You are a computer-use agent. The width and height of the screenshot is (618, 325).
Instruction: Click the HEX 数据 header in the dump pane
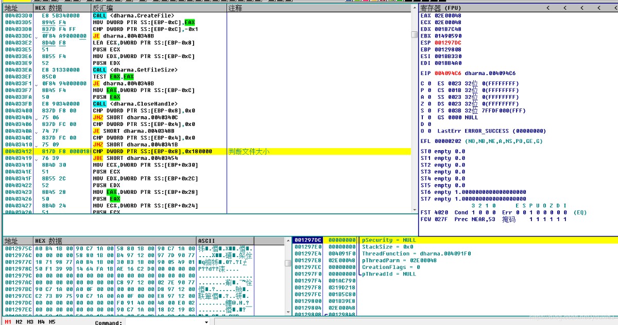coord(115,241)
